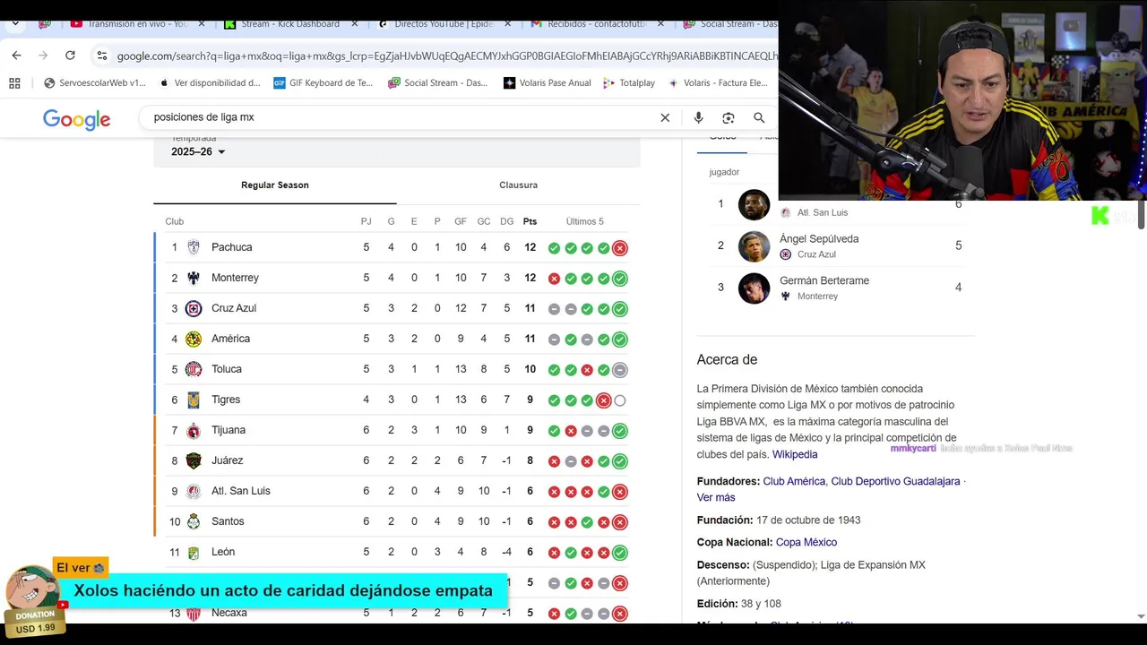1147x645 pixels.
Task: Click the Atl. San Luis club crest
Action: pos(194,491)
